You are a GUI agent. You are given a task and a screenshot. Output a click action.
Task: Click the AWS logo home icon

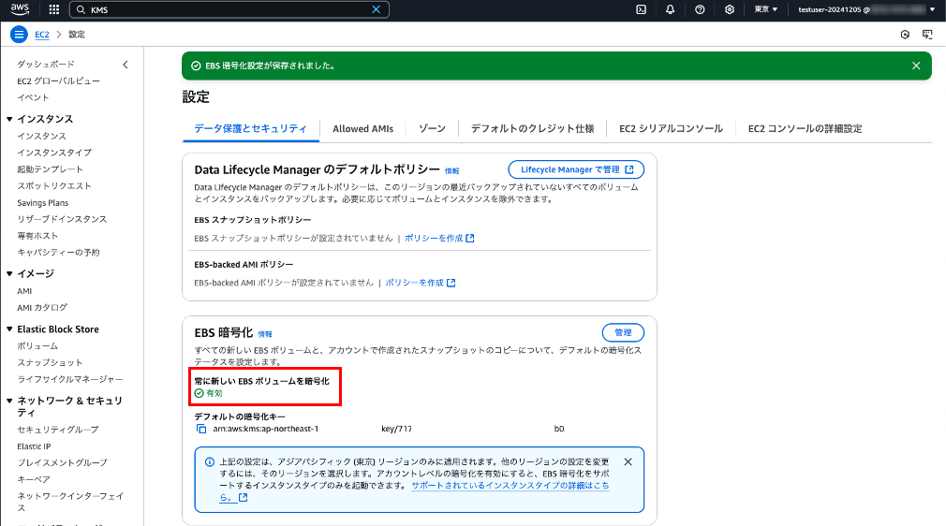(20, 9)
